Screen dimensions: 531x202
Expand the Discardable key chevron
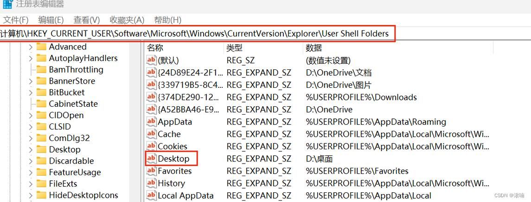pyautogui.click(x=31, y=161)
